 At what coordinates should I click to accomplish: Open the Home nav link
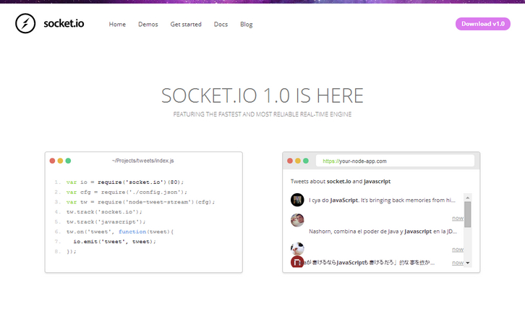click(x=117, y=24)
